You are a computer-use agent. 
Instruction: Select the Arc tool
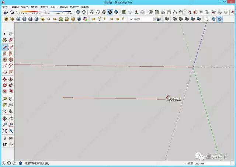[x=4, y=66]
